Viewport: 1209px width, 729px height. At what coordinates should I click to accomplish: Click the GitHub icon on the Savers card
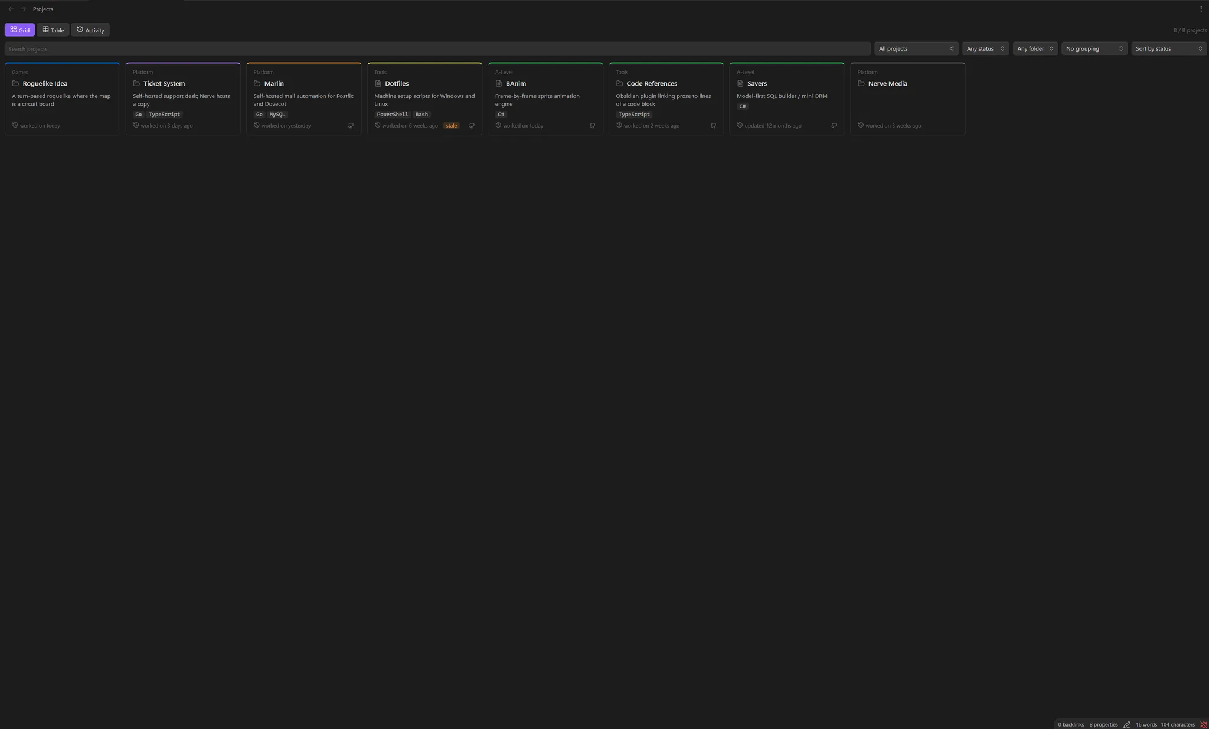coord(834,125)
